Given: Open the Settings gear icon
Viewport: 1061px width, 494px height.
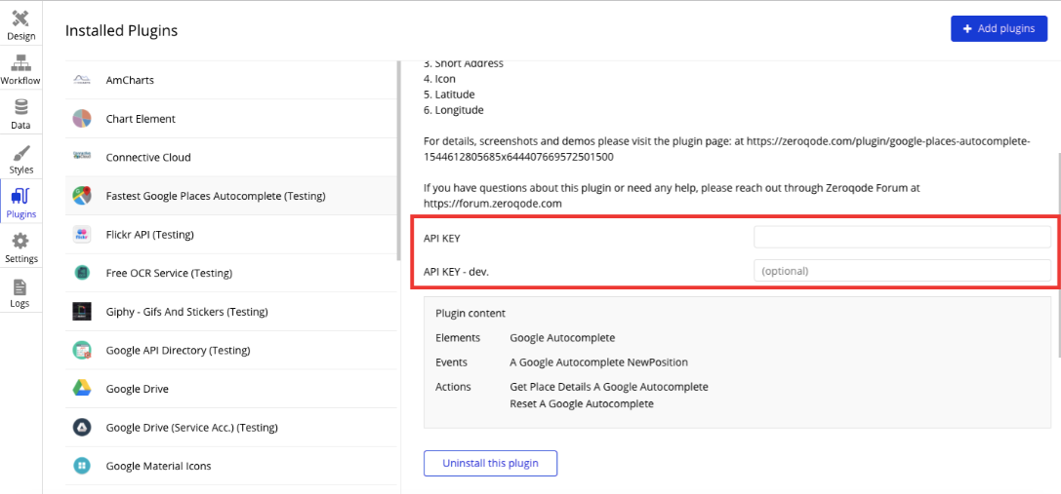Looking at the screenshot, I should [20, 242].
